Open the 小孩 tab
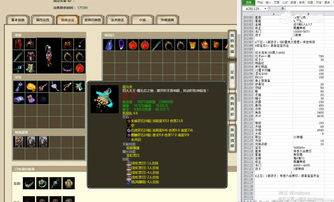Image resolution: width=334 pixels, height=202 pixels. pyautogui.click(x=142, y=20)
